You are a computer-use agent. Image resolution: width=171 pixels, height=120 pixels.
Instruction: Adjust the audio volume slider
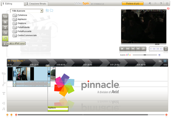(x=145, y=55)
